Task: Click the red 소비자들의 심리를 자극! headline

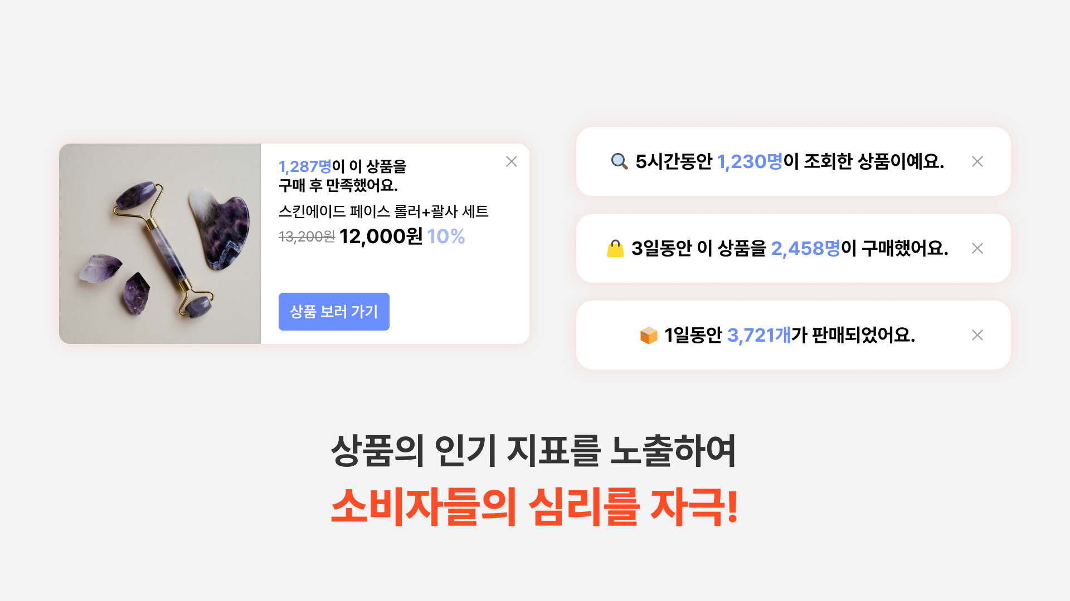Action: 534,506
